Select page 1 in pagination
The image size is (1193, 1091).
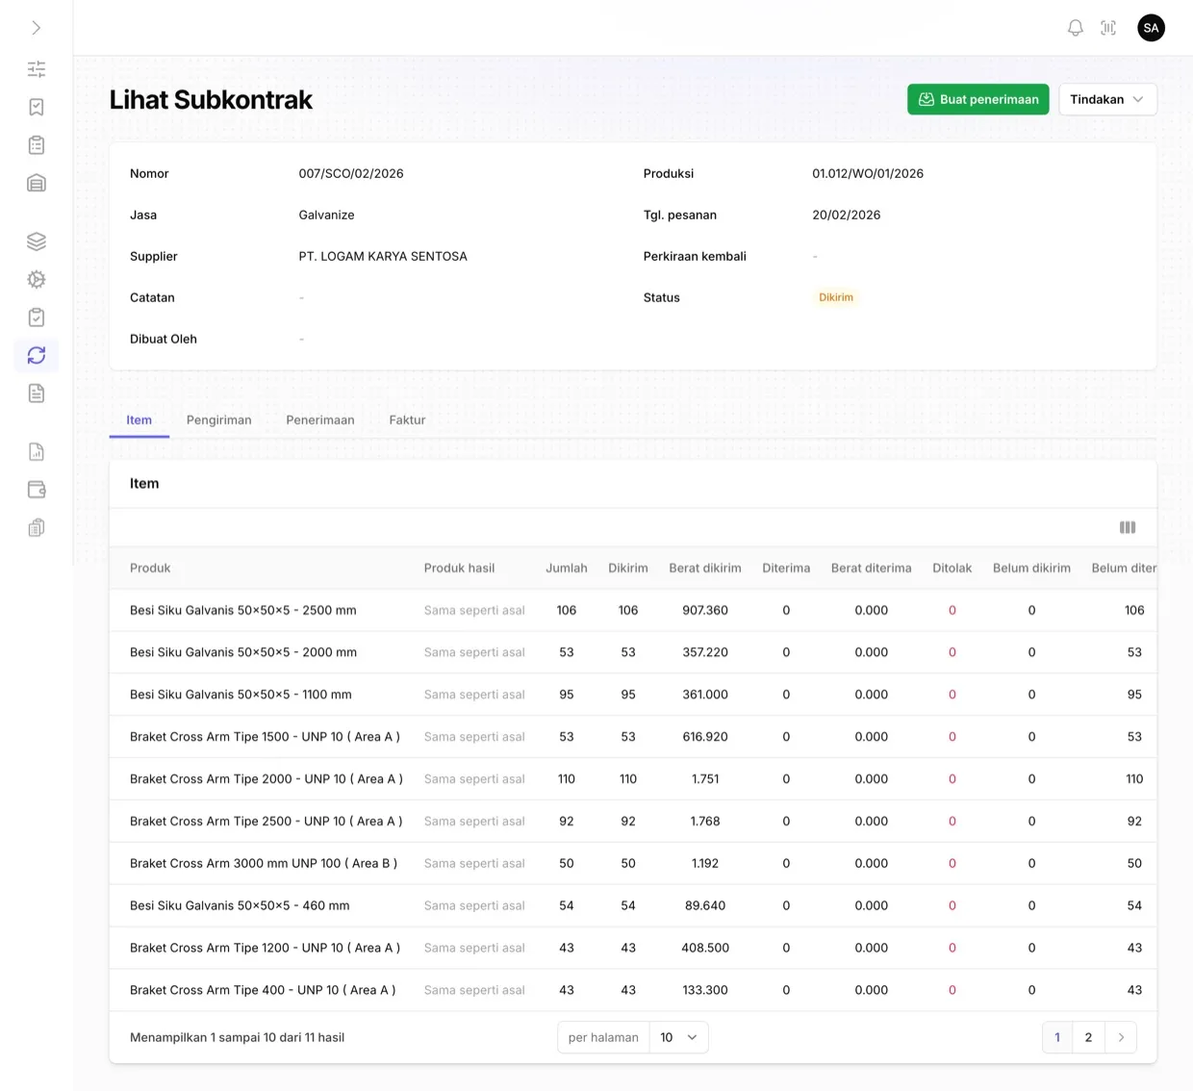(x=1057, y=1037)
